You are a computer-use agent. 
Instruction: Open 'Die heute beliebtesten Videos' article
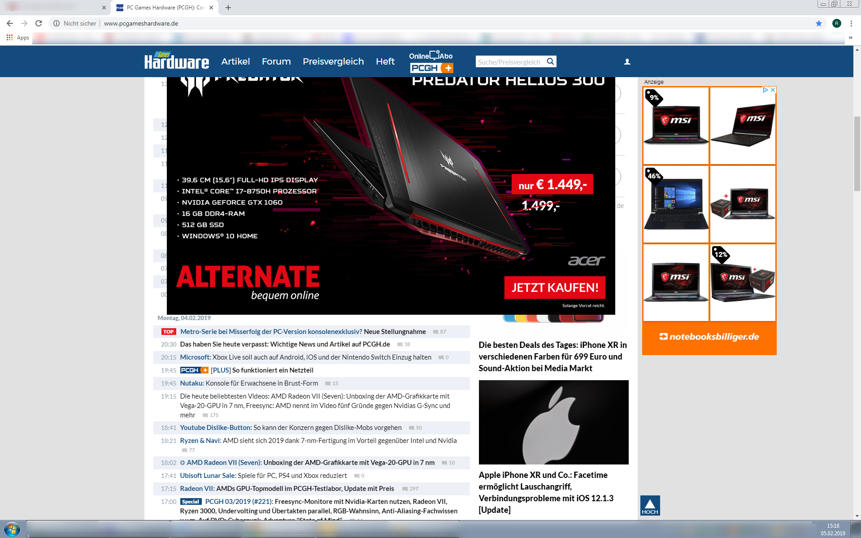click(x=315, y=406)
